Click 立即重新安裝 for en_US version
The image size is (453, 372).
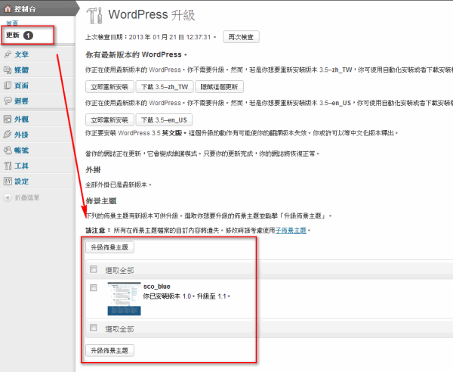109,119
